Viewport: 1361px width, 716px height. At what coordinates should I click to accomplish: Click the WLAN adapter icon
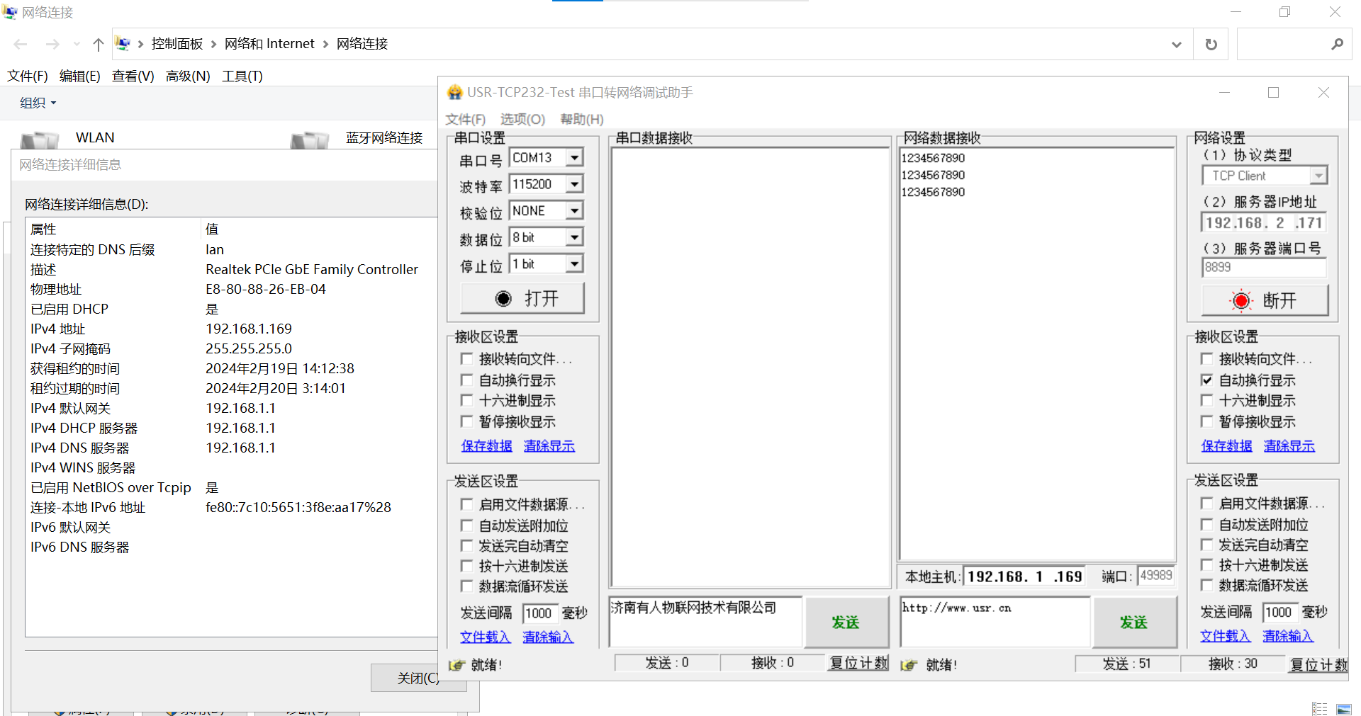40,140
